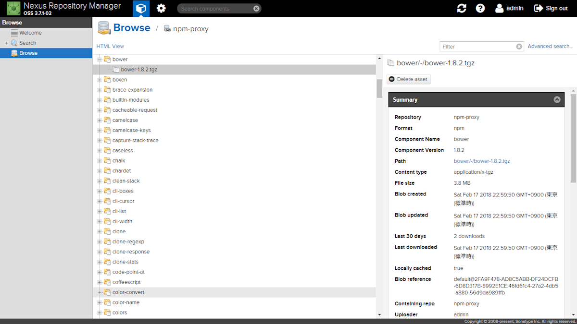This screenshot has height=324, width=577.
Task: Click the admin user icon
Action: [500, 8]
